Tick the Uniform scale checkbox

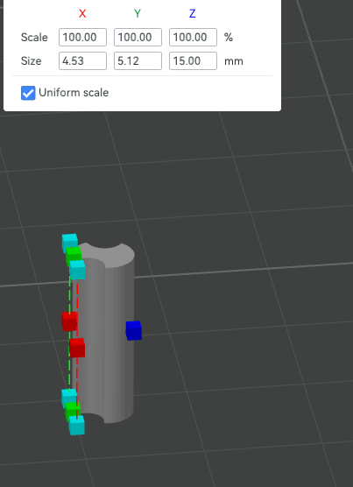[28, 93]
